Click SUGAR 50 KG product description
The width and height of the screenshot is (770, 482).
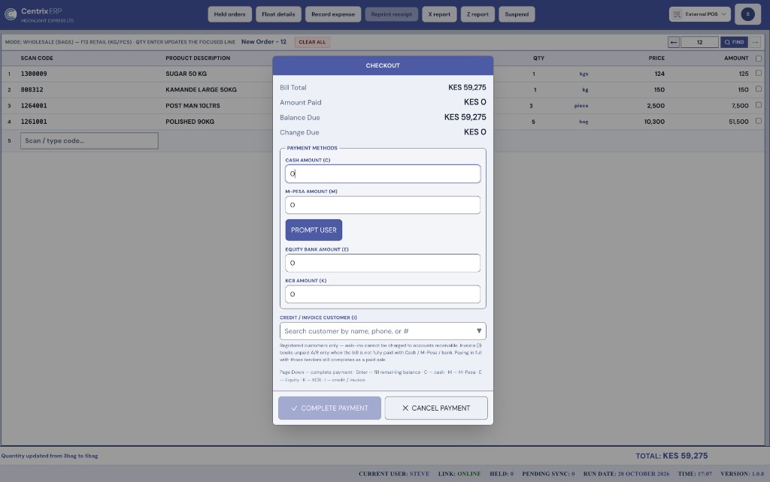(186, 74)
